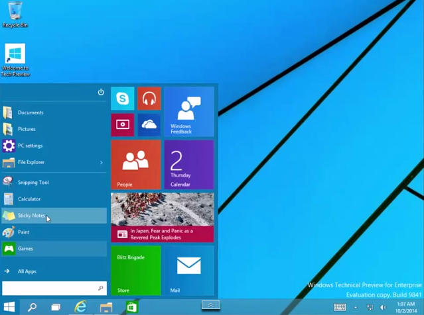Open the Music headphones tile

(x=149, y=99)
